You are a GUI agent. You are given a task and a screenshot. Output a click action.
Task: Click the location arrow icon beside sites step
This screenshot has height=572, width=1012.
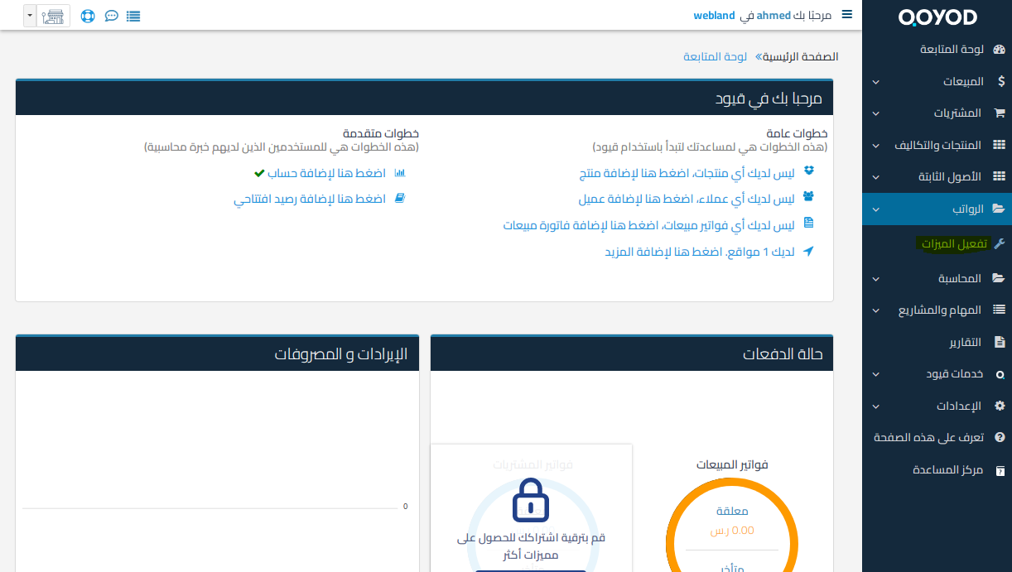tap(807, 252)
